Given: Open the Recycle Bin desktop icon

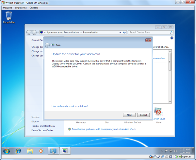Looking at the screenshot, I should coord(9,17).
